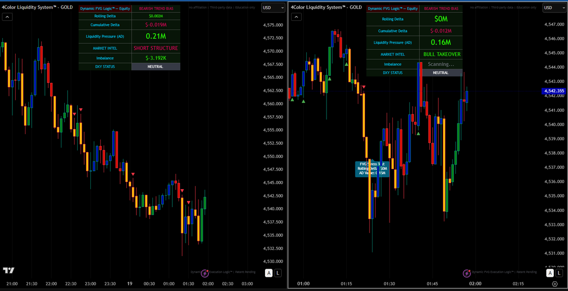Click the 4,531.000 price on the right axis

pyautogui.click(x=554, y=253)
